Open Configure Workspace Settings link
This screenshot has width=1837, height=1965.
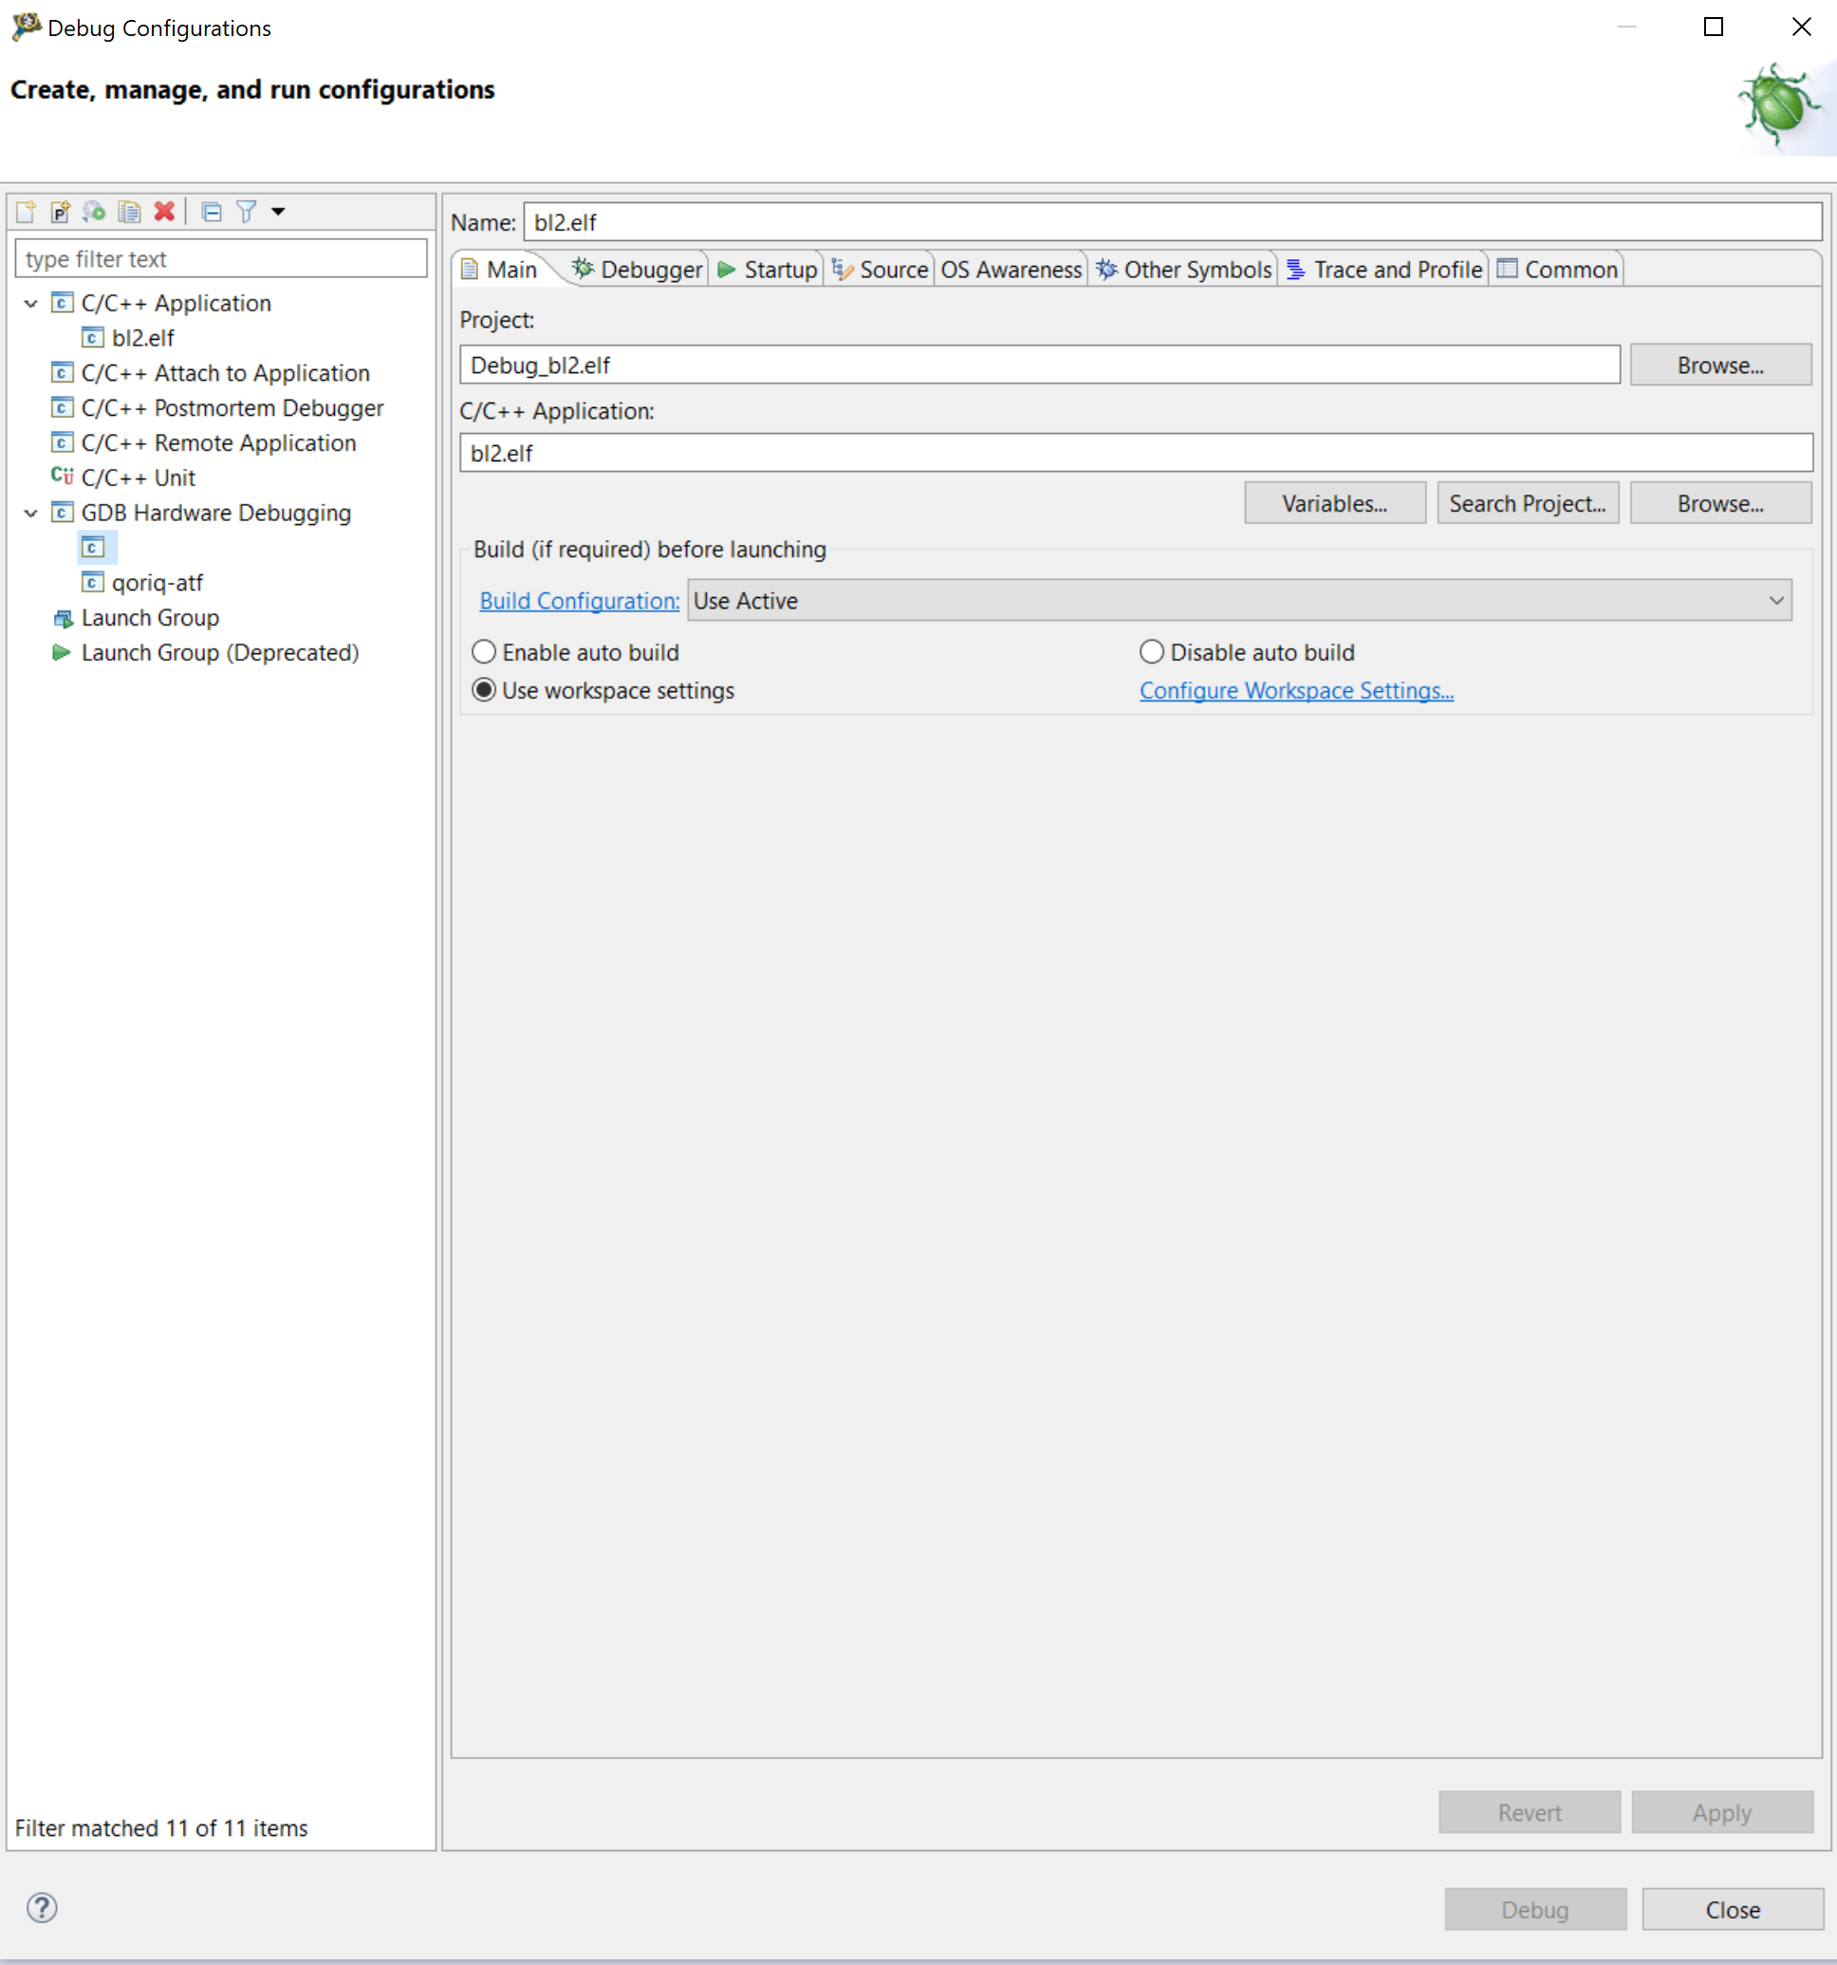(x=1295, y=691)
